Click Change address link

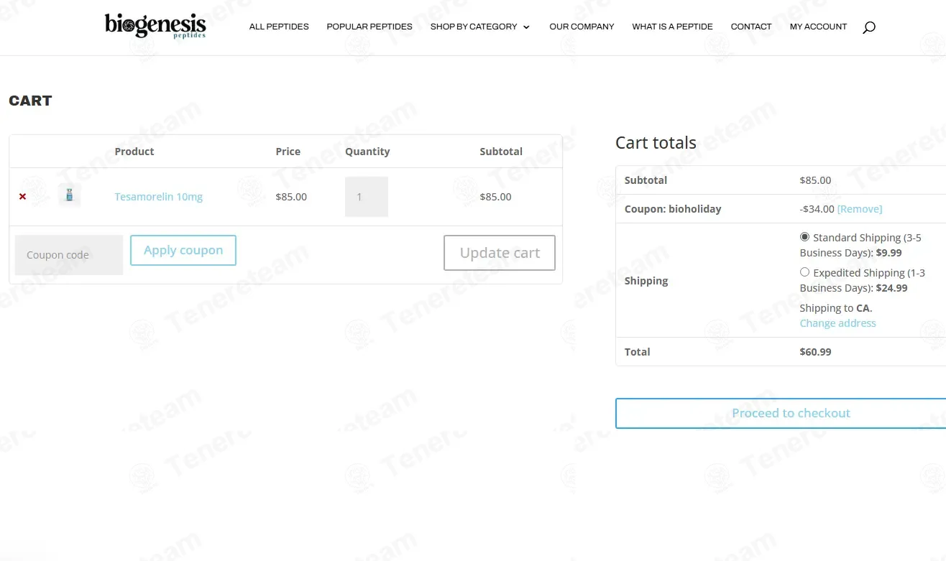click(x=837, y=323)
